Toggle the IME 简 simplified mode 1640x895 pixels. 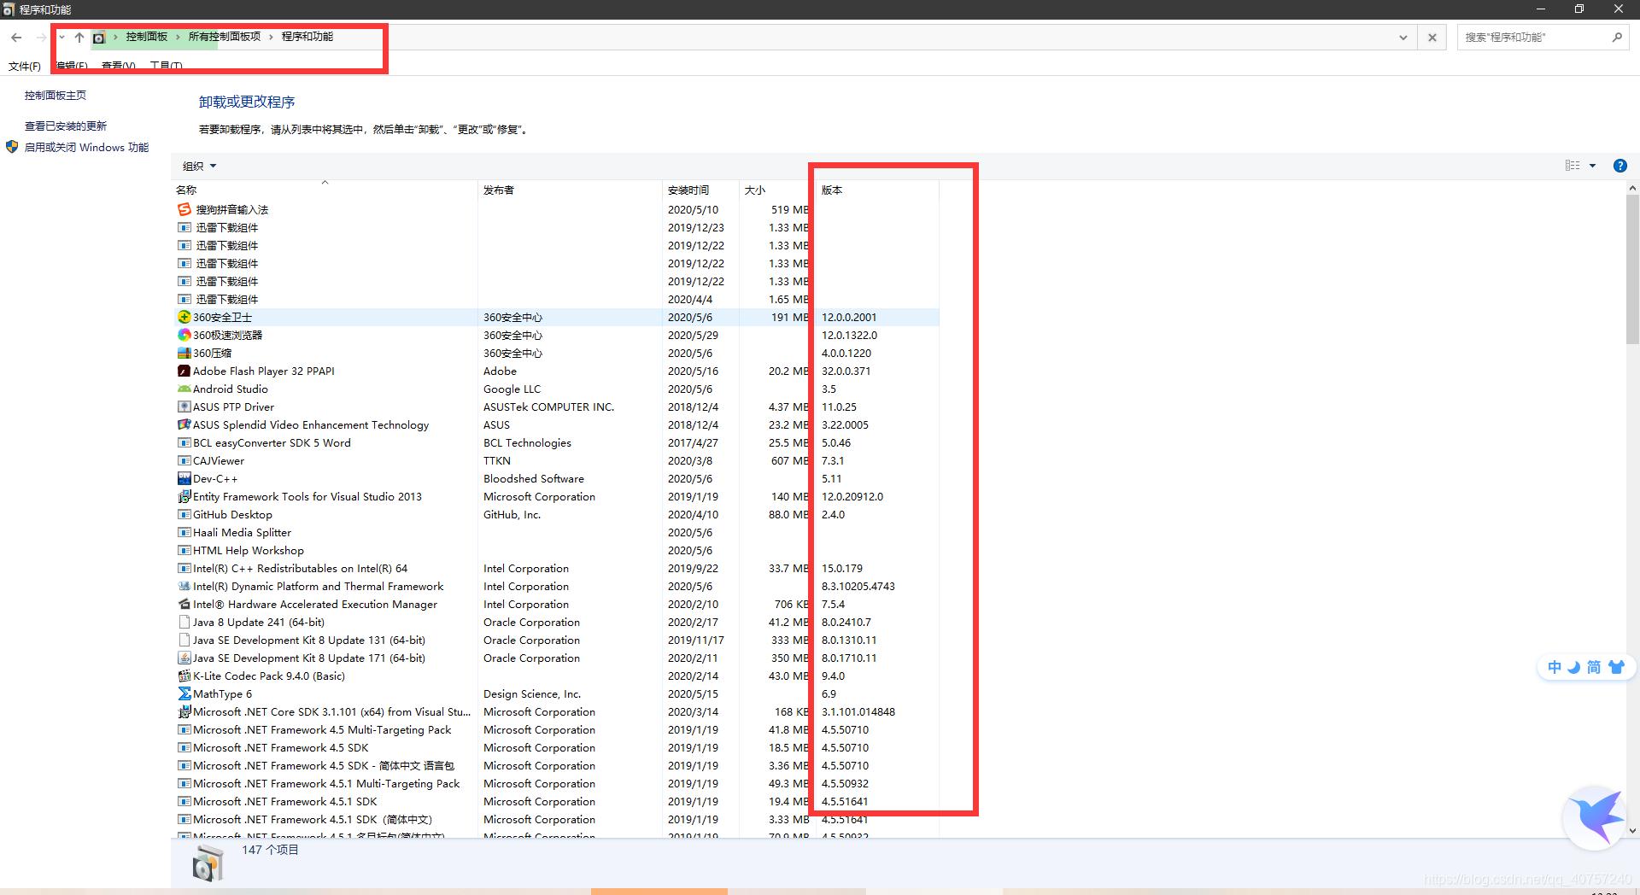1594,667
